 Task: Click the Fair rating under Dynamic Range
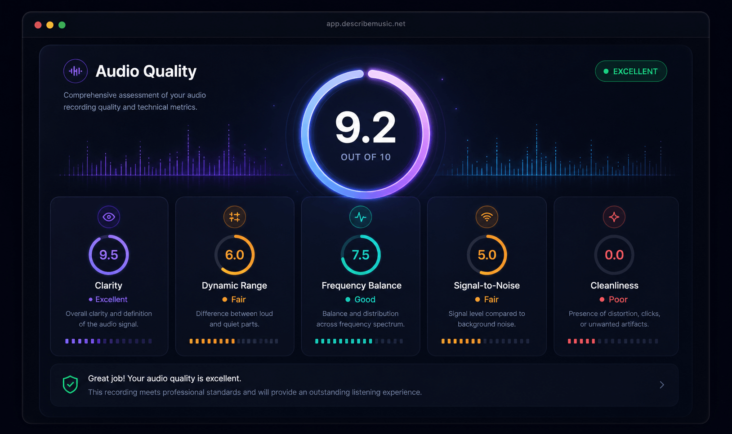(234, 299)
